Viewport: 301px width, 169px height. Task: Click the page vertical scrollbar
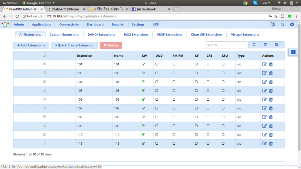point(299,87)
